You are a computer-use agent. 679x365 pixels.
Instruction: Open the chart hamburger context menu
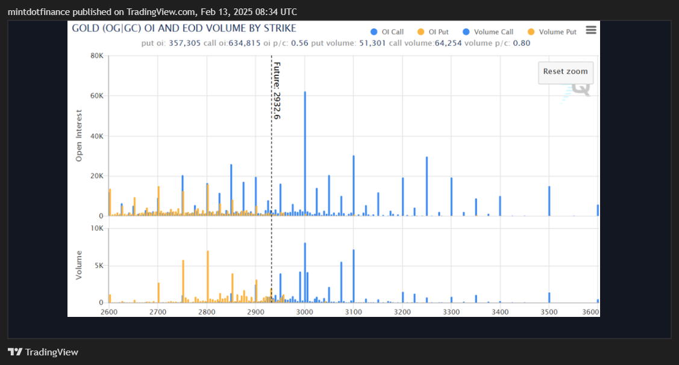(590, 30)
